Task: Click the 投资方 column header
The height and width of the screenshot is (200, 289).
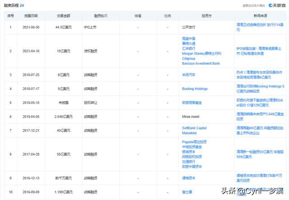Action: pyautogui.click(x=206, y=16)
